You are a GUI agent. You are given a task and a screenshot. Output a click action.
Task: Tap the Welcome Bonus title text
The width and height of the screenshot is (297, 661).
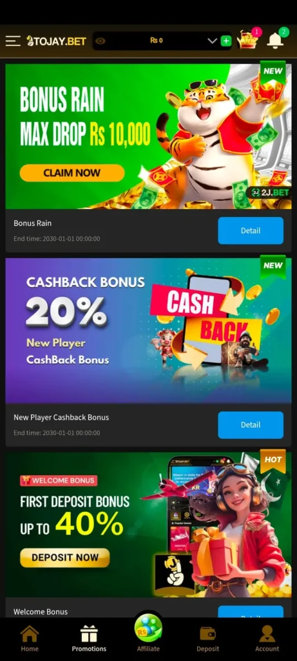click(41, 611)
